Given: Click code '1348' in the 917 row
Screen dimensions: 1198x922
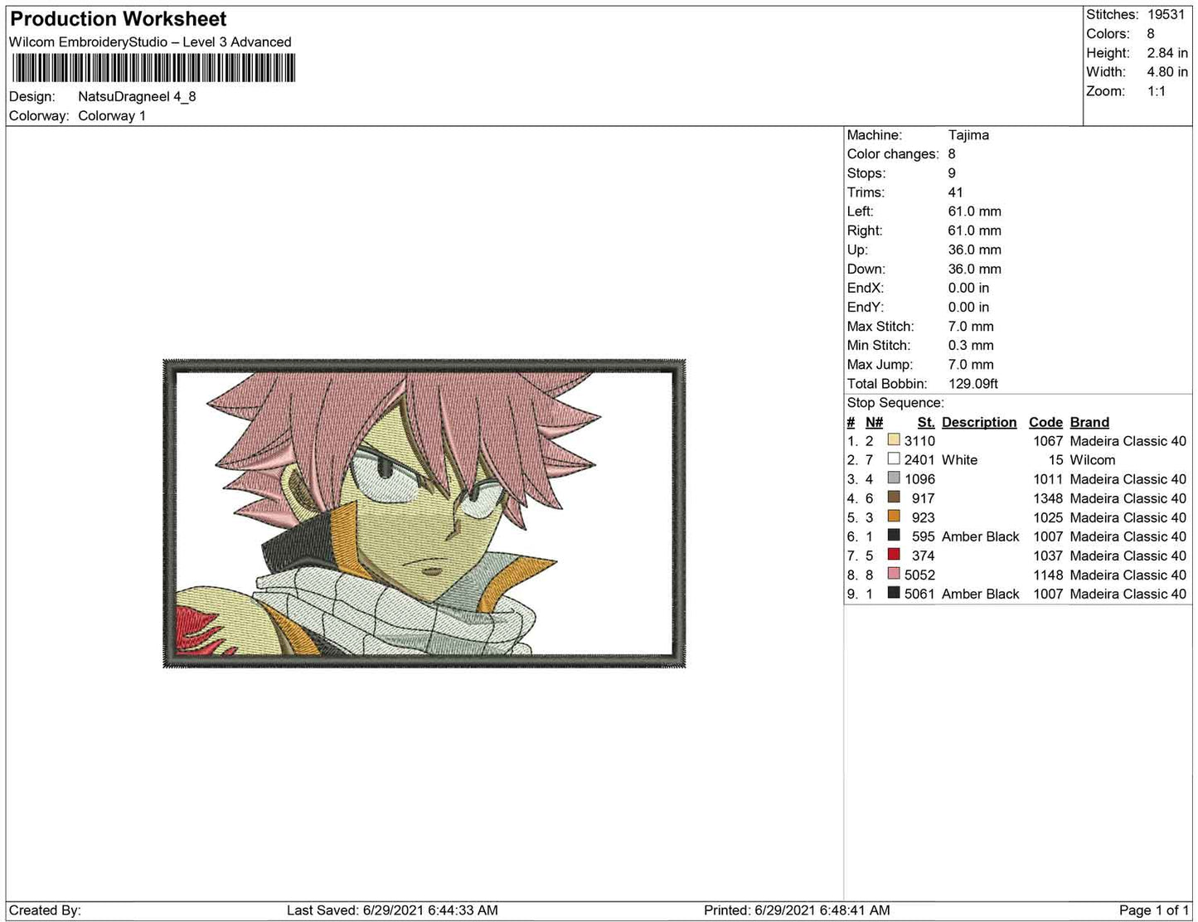Looking at the screenshot, I should pos(1048,498).
